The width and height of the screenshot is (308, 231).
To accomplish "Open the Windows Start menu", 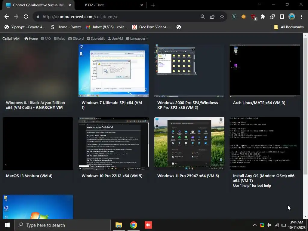I will coord(7,225).
